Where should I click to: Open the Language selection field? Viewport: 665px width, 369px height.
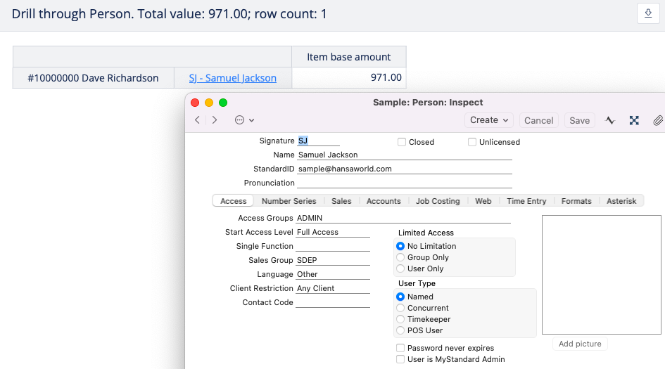332,274
